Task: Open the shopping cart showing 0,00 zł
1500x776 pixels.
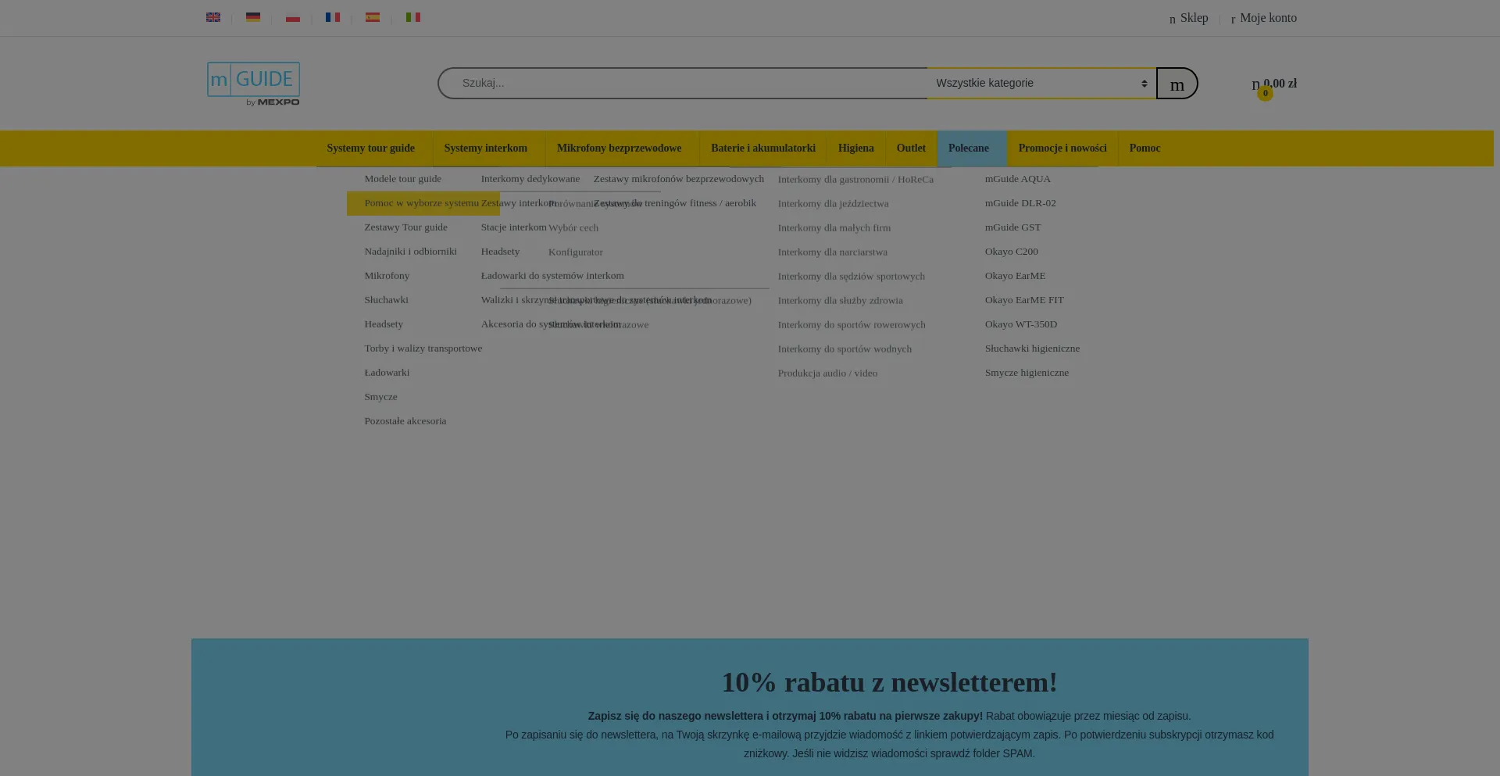Action: pyautogui.click(x=1273, y=84)
